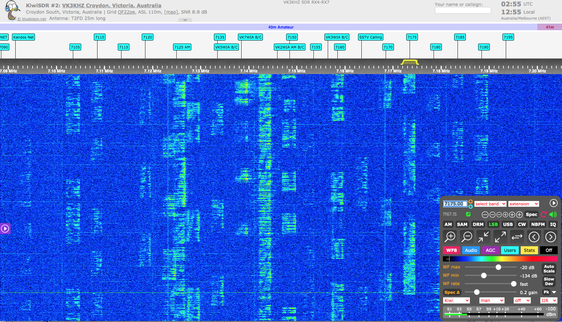Toggle the Spec spectrum display button
The height and width of the screenshot is (322, 562).
pos(531,214)
